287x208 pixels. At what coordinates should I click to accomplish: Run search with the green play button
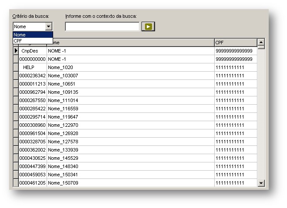[148, 26]
